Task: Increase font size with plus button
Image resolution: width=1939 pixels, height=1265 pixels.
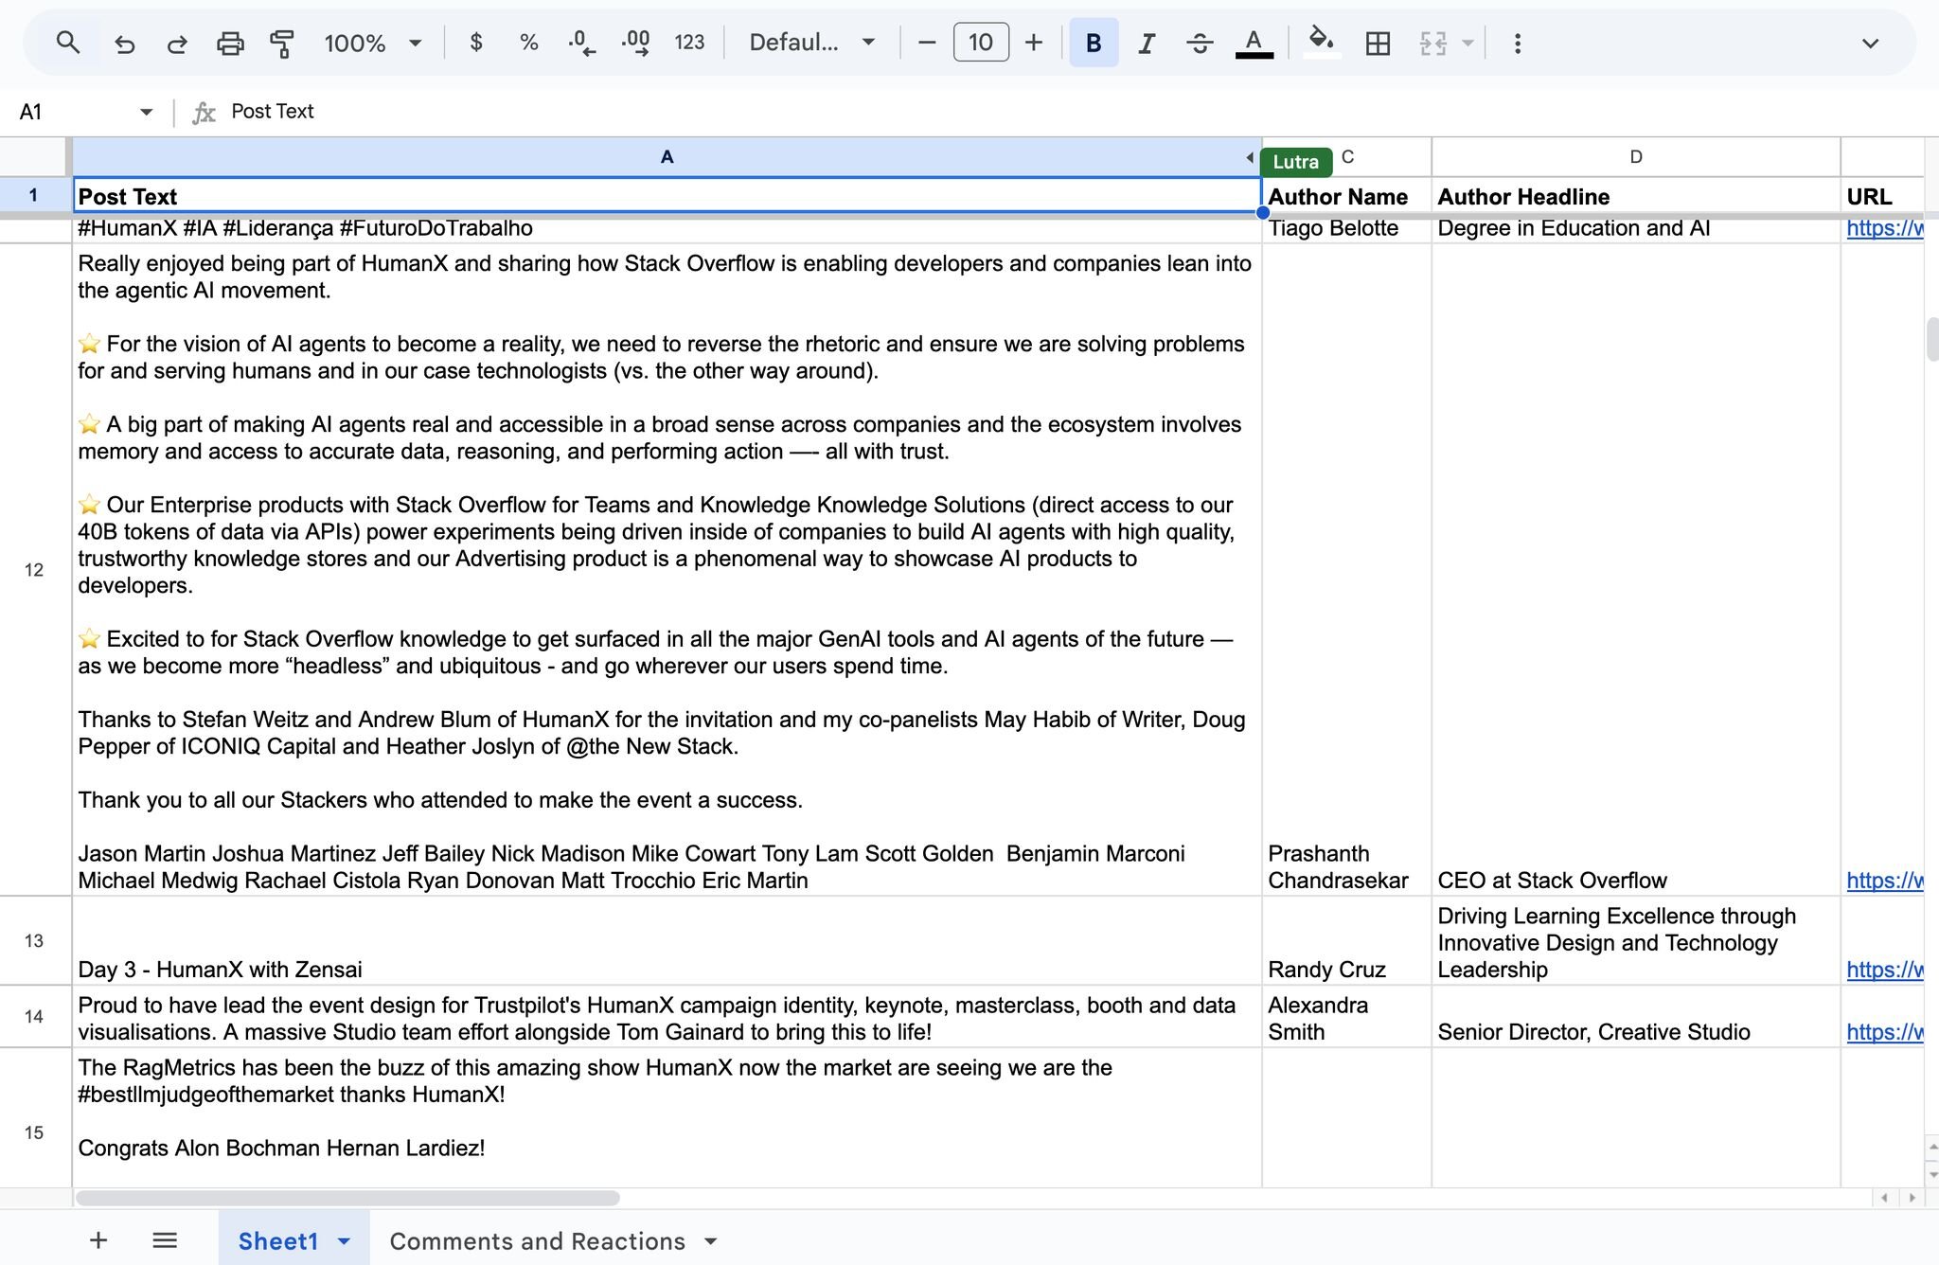Action: point(1034,43)
